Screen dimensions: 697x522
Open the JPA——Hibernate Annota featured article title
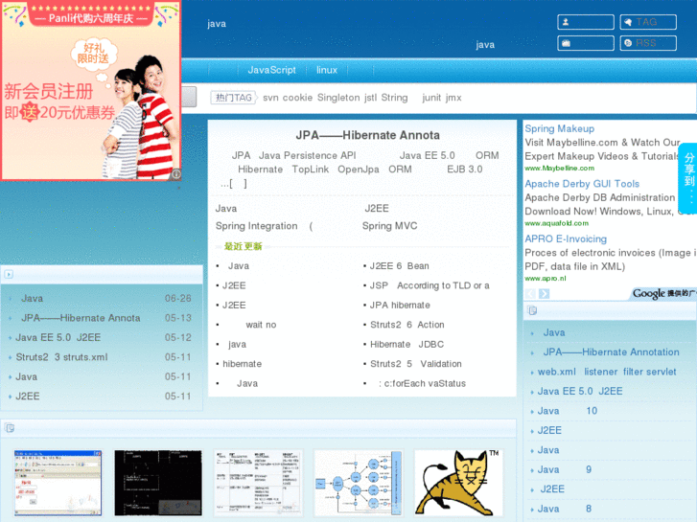pos(367,135)
